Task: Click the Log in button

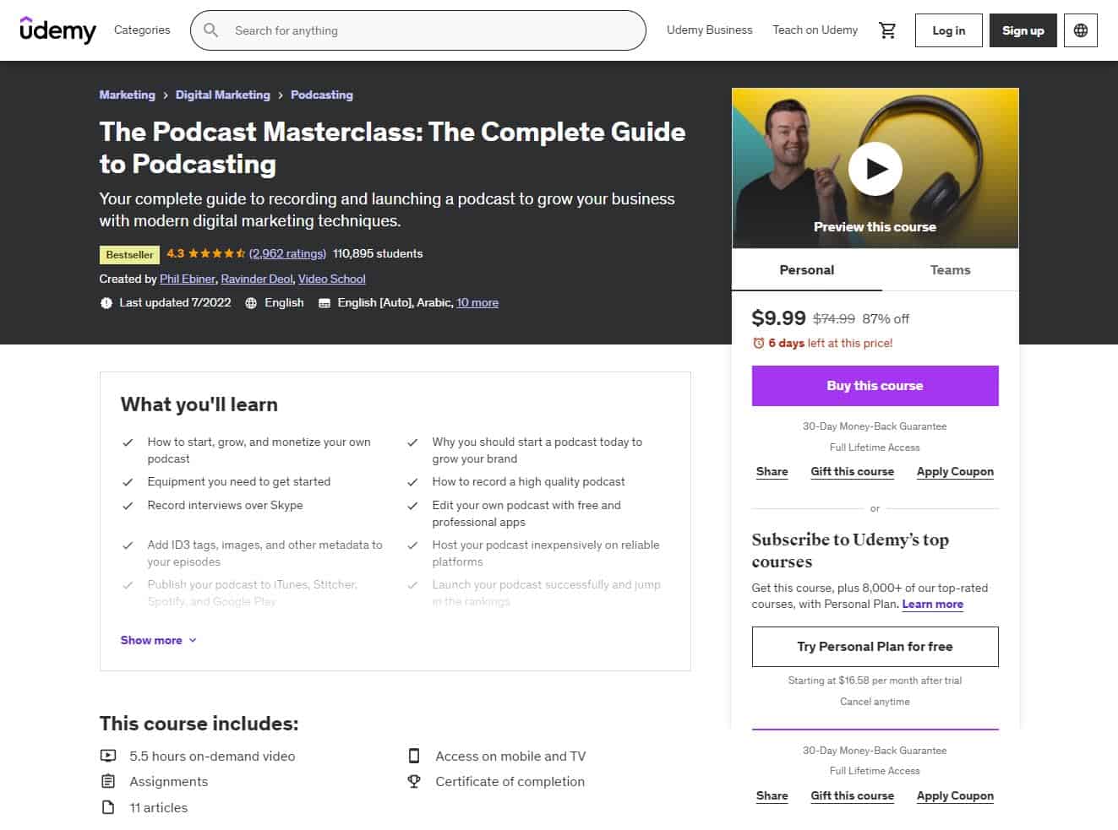Action: 949,30
